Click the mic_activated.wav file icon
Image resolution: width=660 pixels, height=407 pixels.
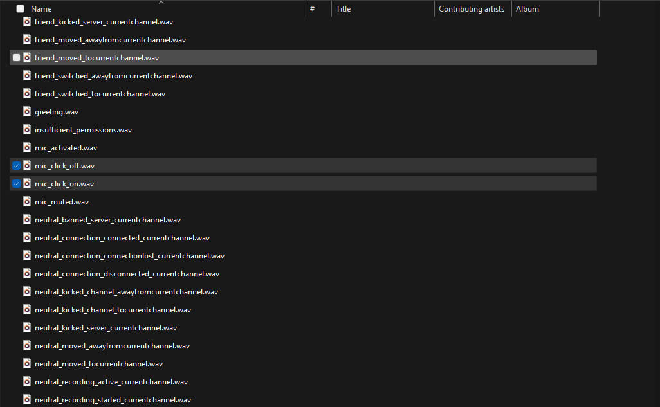point(27,148)
